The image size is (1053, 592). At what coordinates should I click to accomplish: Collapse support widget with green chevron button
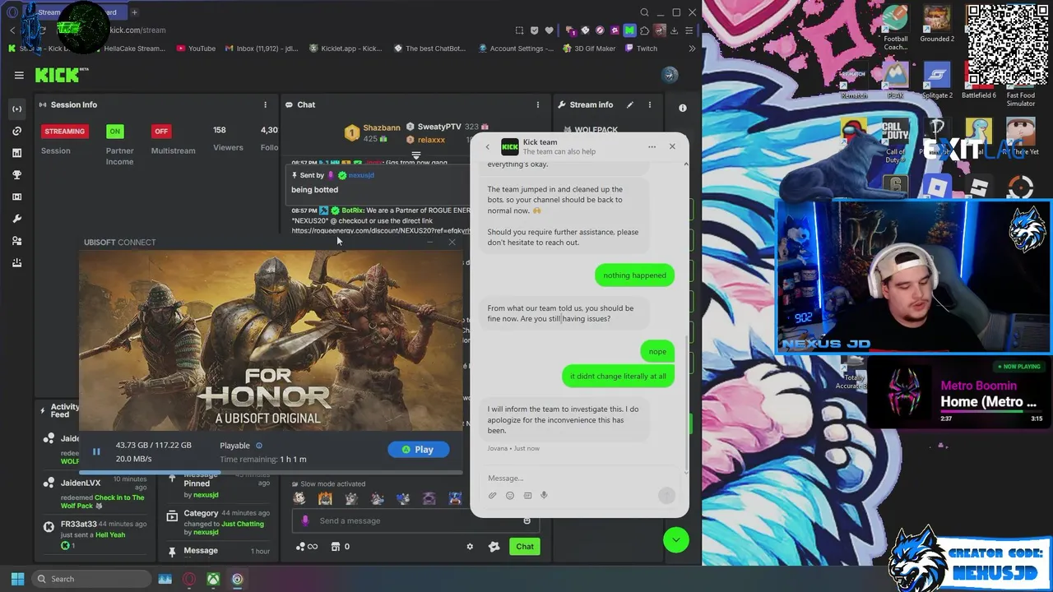coord(676,539)
